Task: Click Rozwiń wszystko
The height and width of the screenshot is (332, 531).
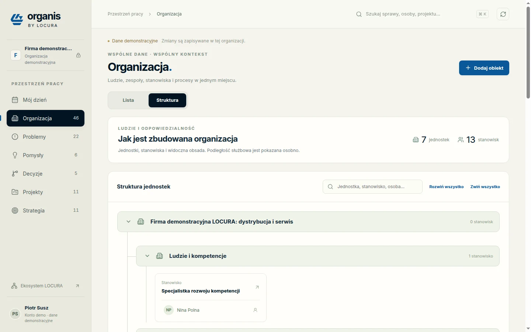Action: (446, 187)
